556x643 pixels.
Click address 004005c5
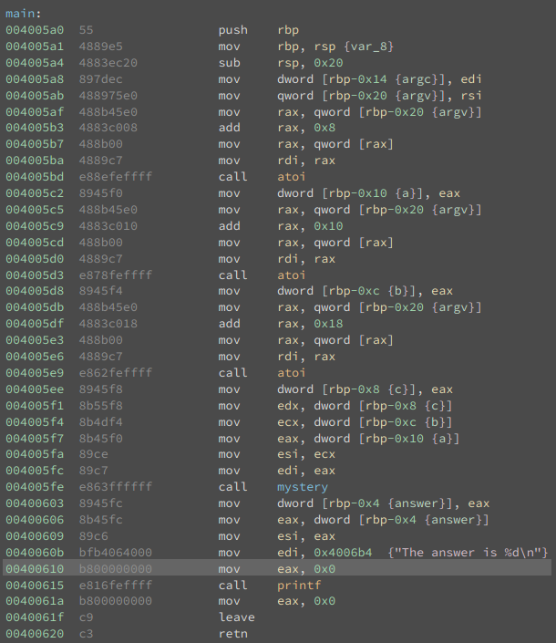pyautogui.click(x=35, y=210)
